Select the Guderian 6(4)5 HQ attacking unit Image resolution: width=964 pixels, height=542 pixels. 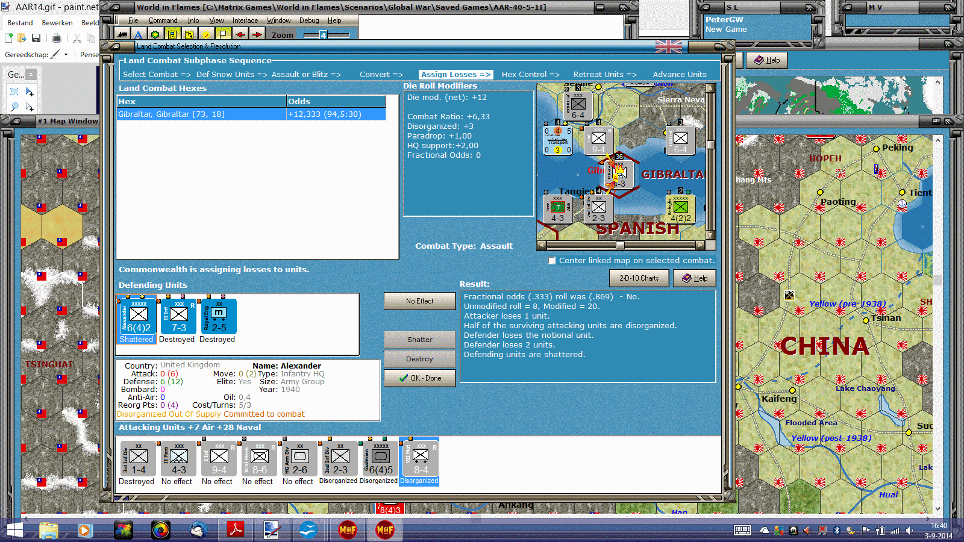click(380, 459)
